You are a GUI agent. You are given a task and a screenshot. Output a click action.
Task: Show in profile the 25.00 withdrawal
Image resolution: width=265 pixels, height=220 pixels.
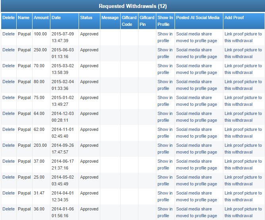tap(165, 181)
